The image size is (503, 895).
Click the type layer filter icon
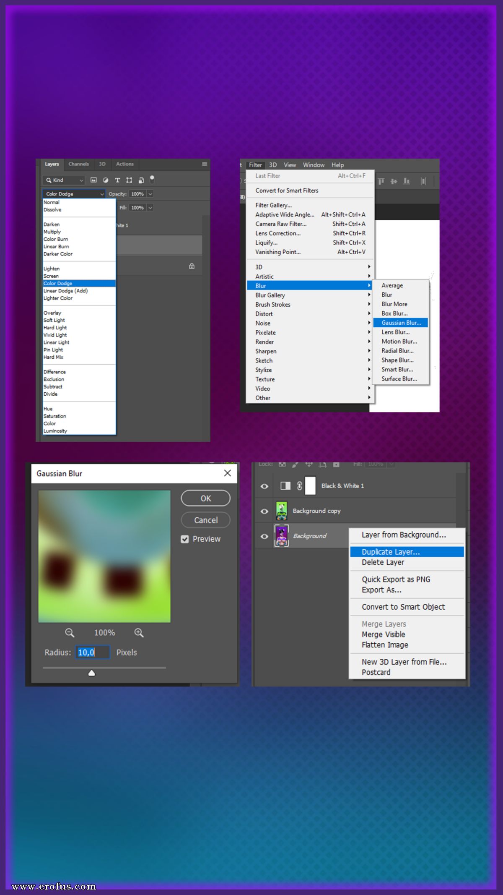117,180
